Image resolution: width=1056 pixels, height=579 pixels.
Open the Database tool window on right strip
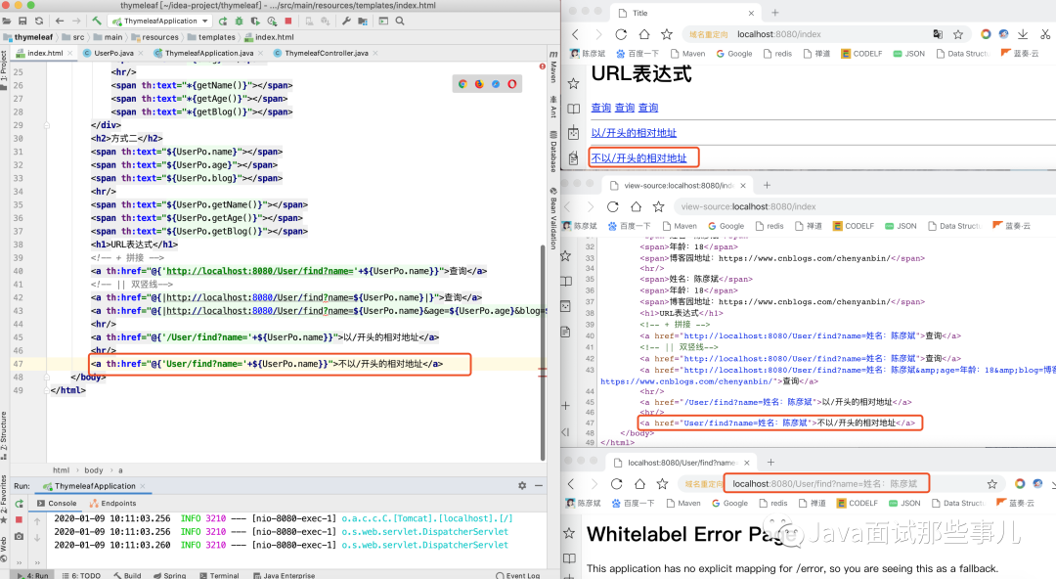[553, 153]
